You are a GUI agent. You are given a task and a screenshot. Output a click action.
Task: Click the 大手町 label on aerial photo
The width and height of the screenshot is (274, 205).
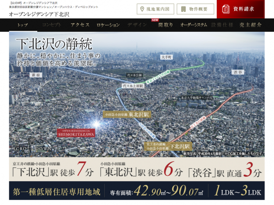166,57
